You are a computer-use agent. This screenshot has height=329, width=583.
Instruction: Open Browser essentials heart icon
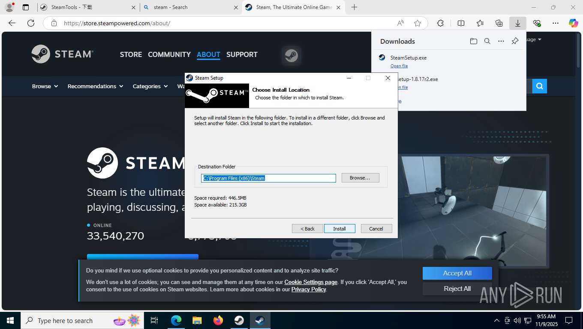(x=537, y=23)
